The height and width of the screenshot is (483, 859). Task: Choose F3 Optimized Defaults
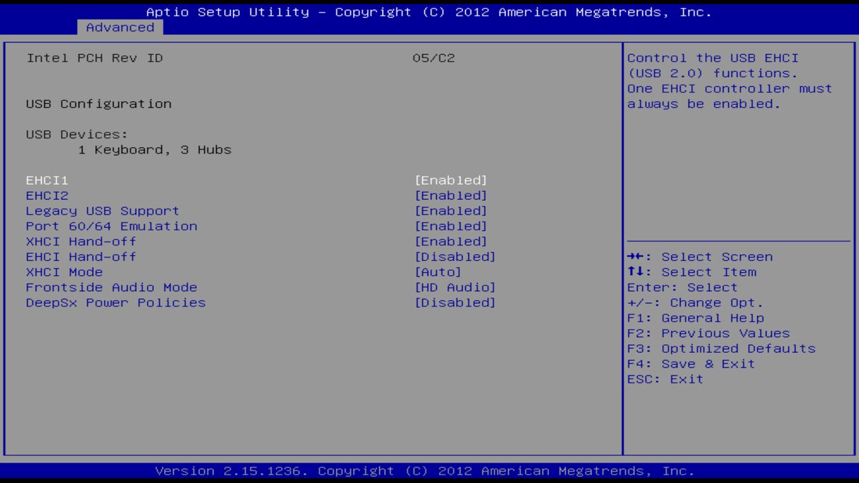721,348
